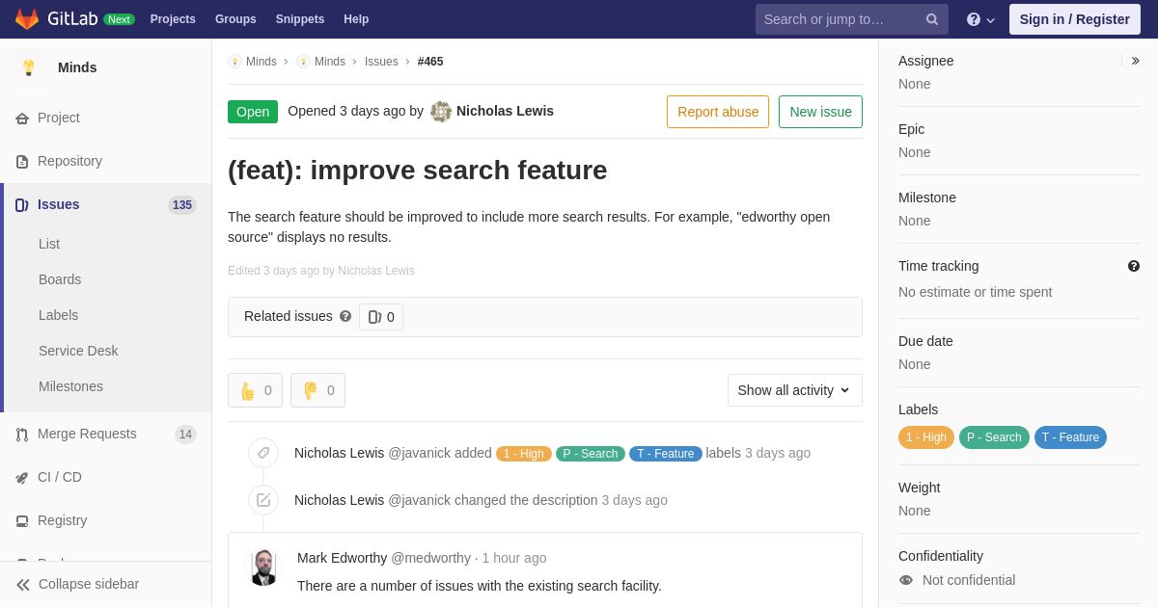
Task: Click the #465 breadcrumb link
Action: click(430, 62)
